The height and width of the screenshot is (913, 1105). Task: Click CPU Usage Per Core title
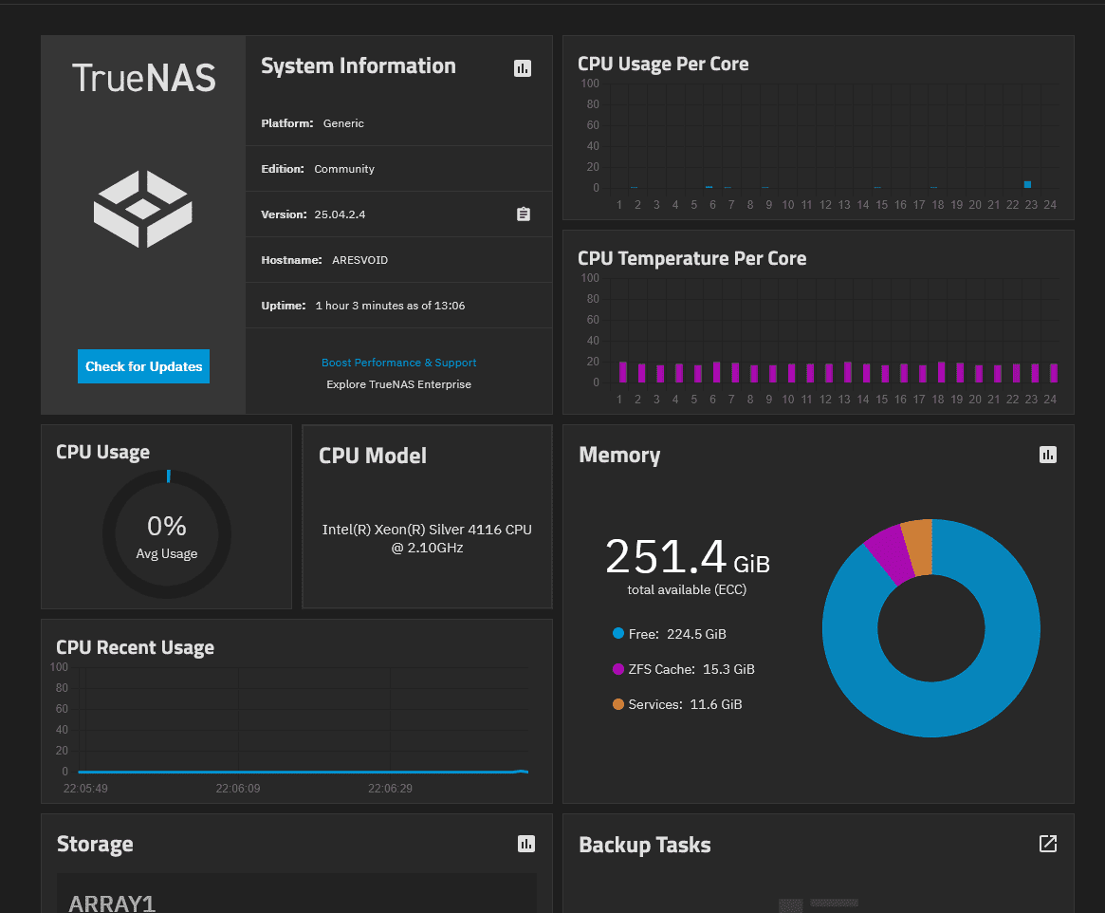[663, 65]
